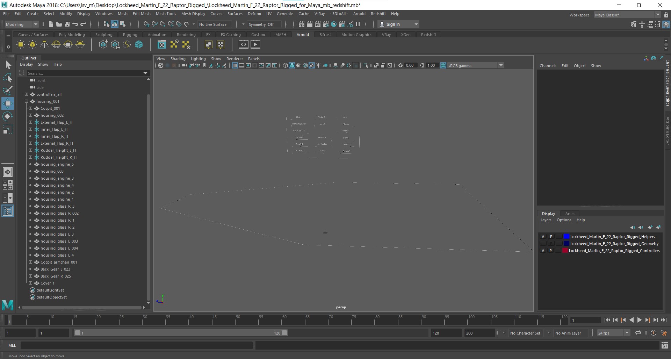Activate the Lasso select tool
This screenshot has width=671, height=359.
(8, 78)
